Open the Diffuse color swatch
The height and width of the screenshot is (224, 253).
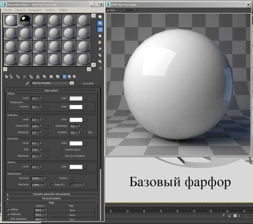click(x=76, y=98)
